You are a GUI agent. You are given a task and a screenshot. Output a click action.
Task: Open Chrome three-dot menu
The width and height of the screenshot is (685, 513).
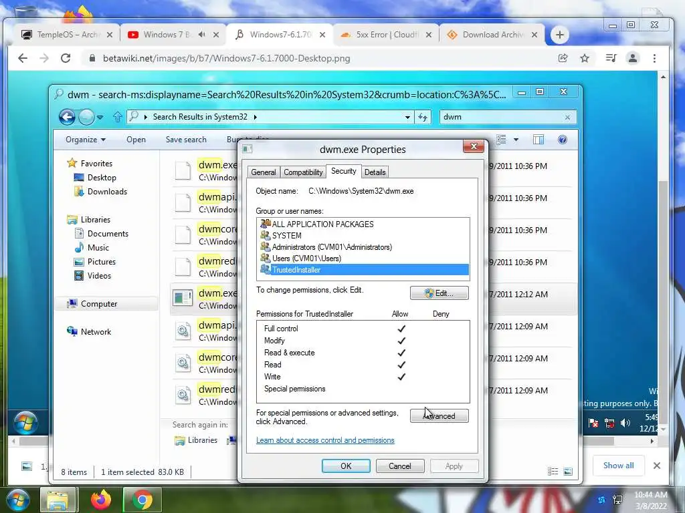coord(654,58)
